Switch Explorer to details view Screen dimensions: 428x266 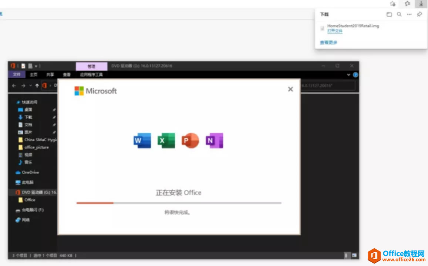pyautogui.click(x=346, y=255)
